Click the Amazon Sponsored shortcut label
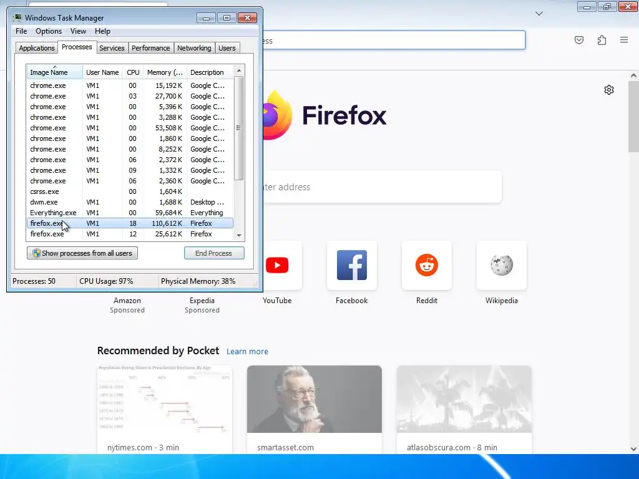The image size is (639, 479). point(127,305)
